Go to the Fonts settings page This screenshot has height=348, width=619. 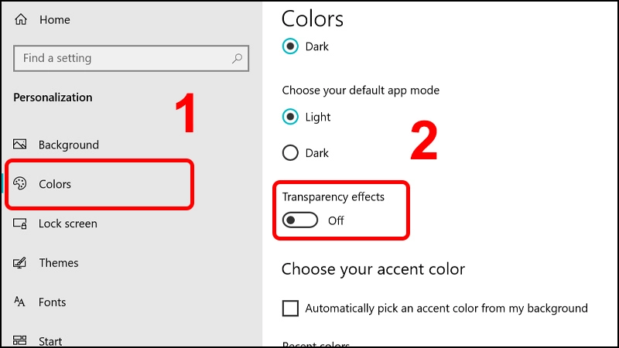tap(52, 302)
